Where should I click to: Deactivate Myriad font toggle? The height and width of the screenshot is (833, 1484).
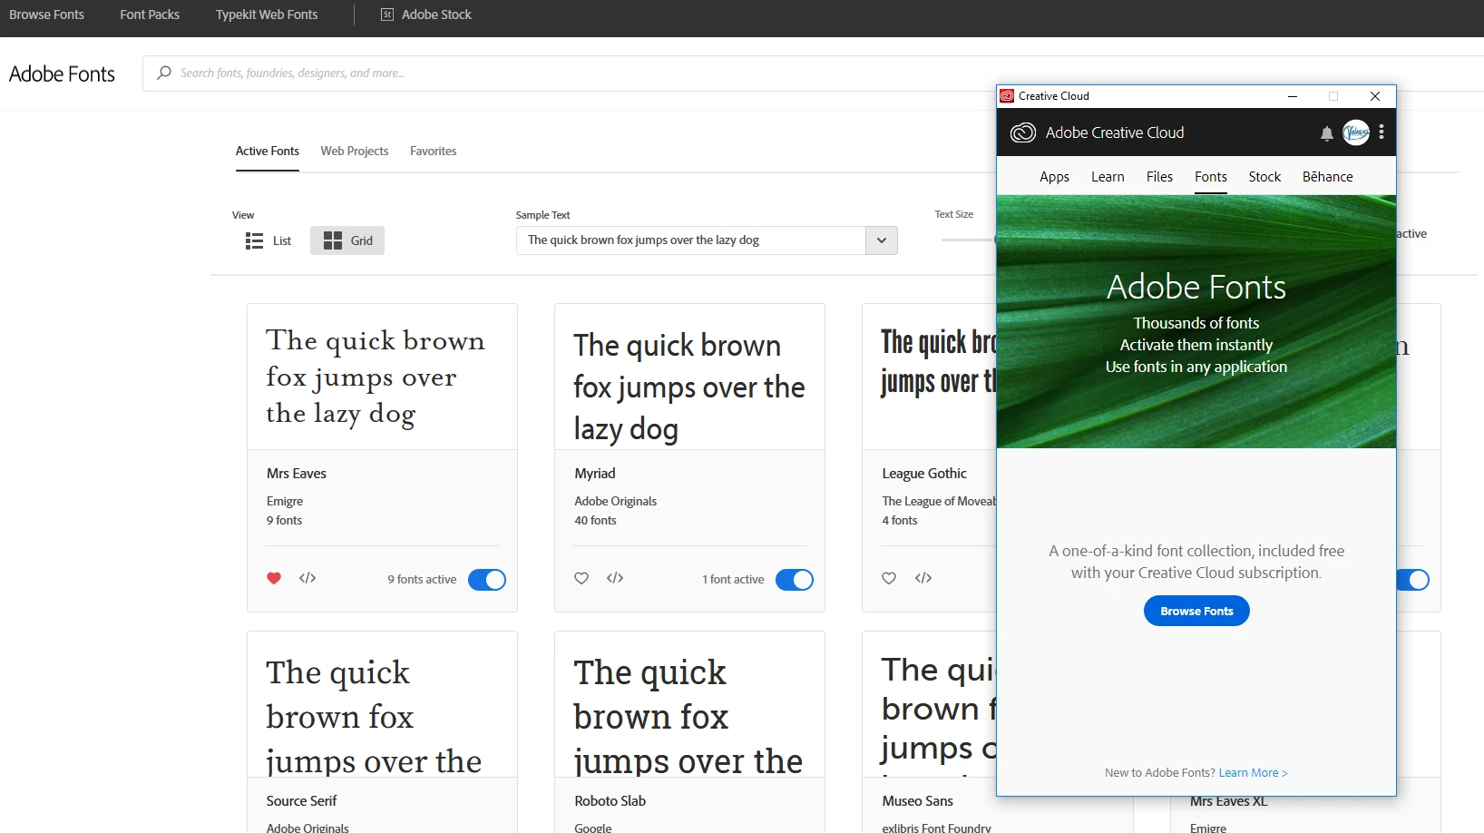(x=795, y=580)
